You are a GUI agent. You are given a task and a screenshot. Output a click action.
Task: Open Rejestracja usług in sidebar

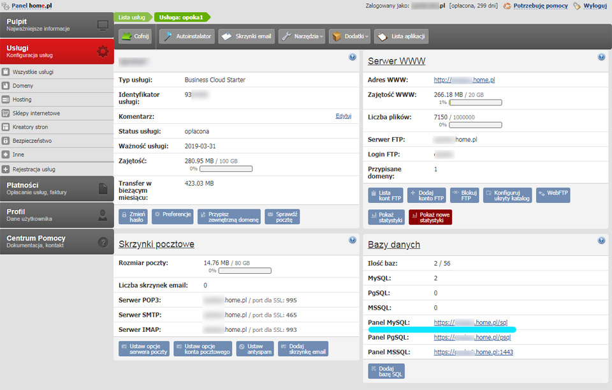tap(57, 169)
